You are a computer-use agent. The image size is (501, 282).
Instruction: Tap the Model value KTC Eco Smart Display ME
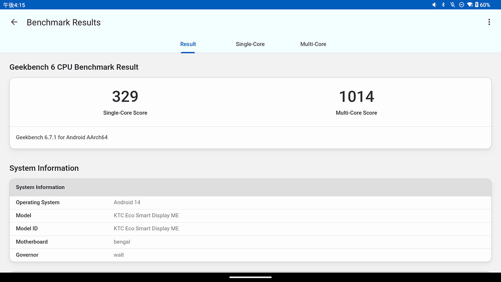click(146, 215)
